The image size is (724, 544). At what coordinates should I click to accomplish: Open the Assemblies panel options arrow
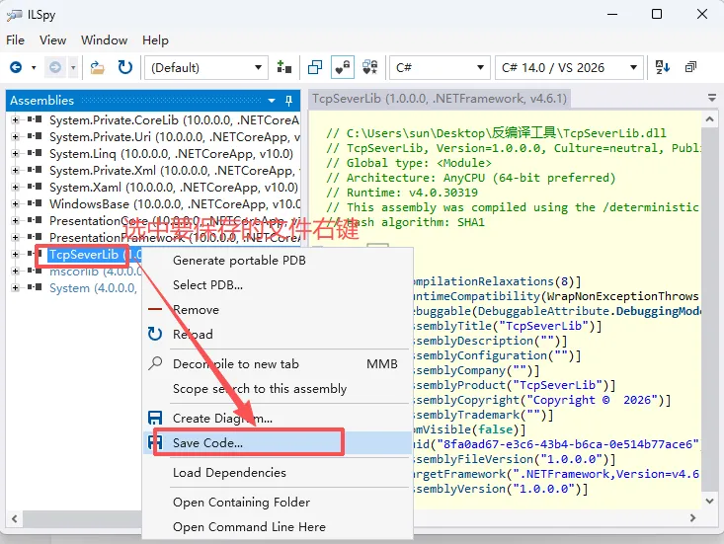click(272, 100)
